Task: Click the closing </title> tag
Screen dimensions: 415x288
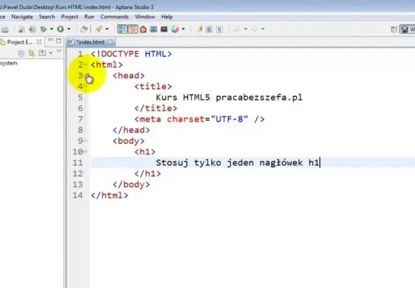Action: point(156,108)
